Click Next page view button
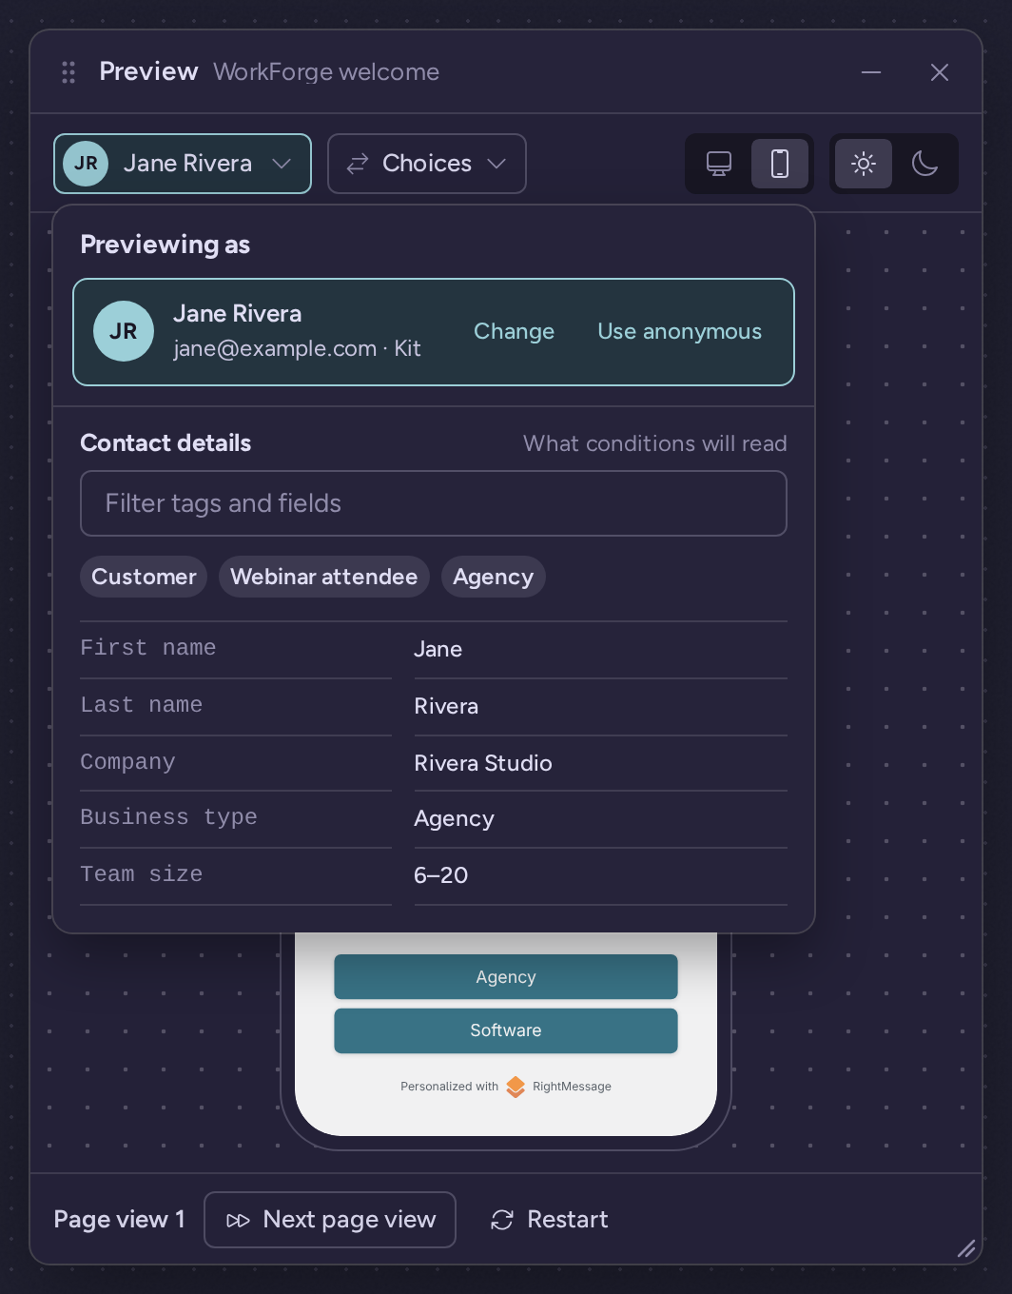Image resolution: width=1012 pixels, height=1294 pixels. click(330, 1220)
